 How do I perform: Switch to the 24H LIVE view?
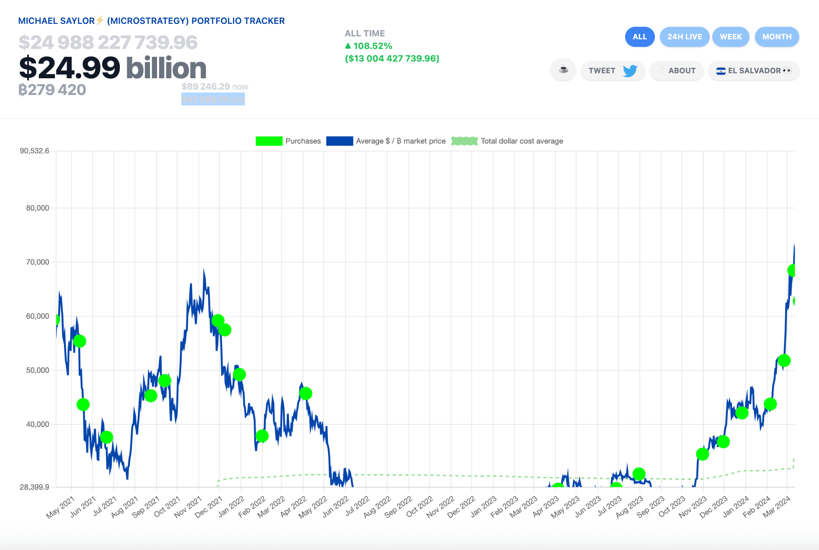point(685,37)
